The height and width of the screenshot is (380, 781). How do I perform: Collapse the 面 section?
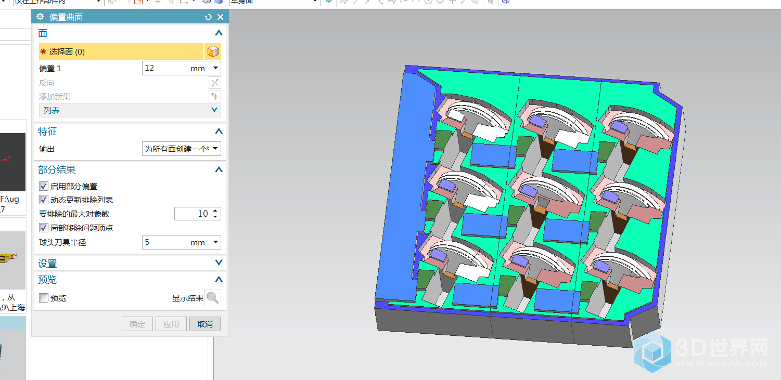coord(219,33)
